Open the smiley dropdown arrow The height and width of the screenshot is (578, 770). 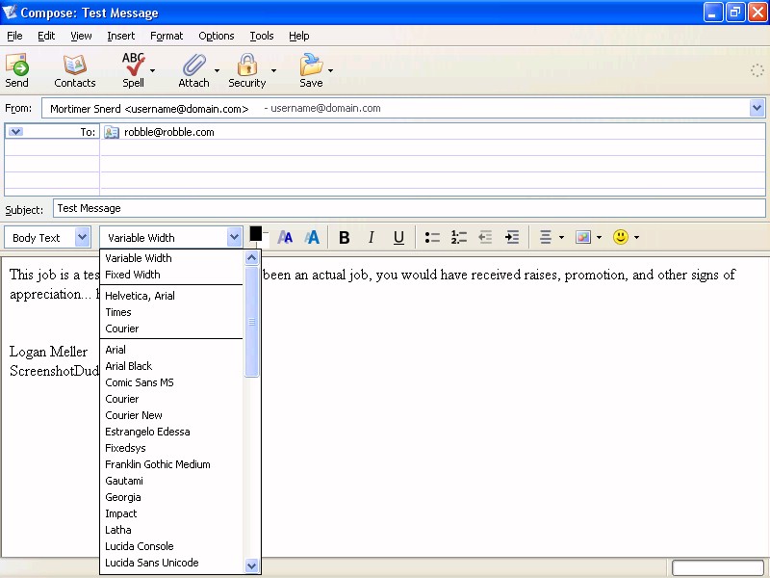pyautogui.click(x=636, y=238)
